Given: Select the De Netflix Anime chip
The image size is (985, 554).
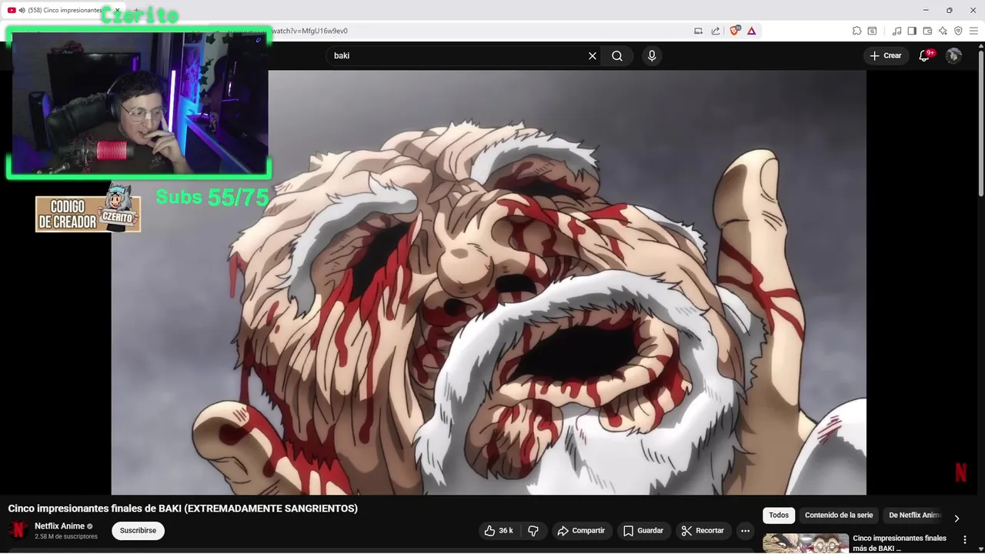Looking at the screenshot, I should pyautogui.click(x=914, y=516).
